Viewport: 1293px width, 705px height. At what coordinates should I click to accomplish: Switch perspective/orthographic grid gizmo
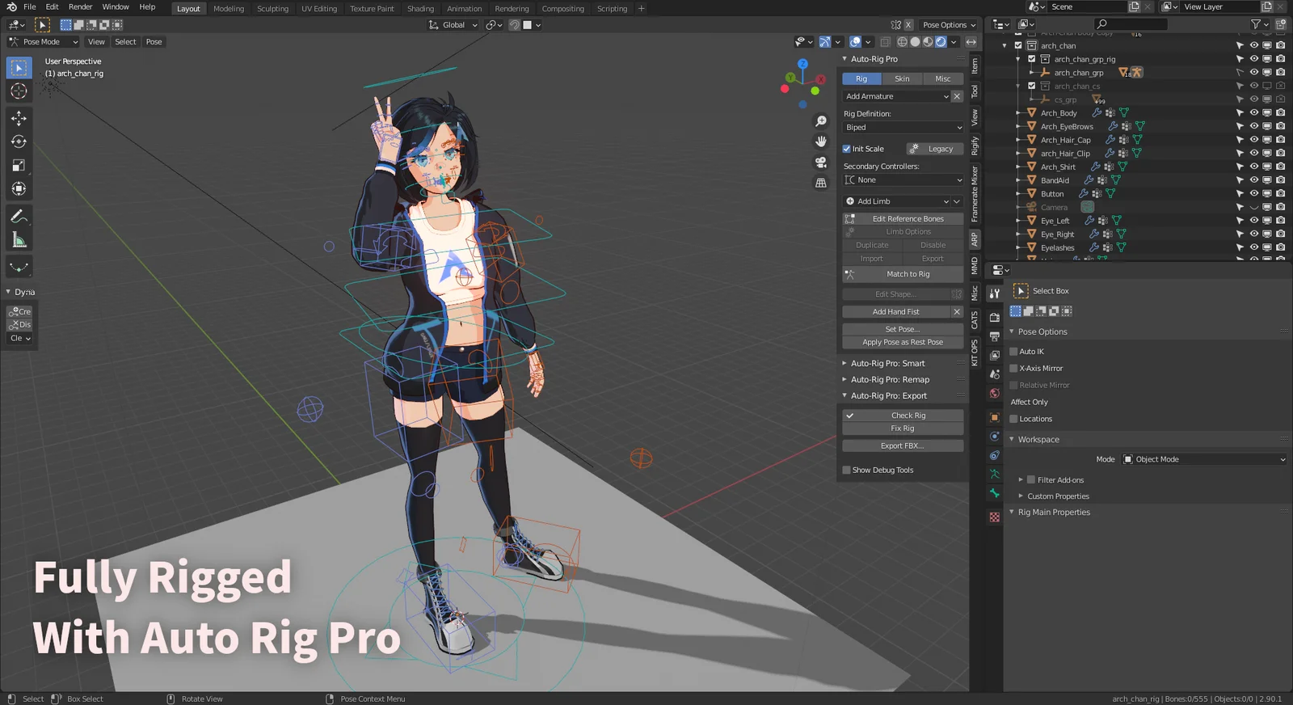point(821,183)
